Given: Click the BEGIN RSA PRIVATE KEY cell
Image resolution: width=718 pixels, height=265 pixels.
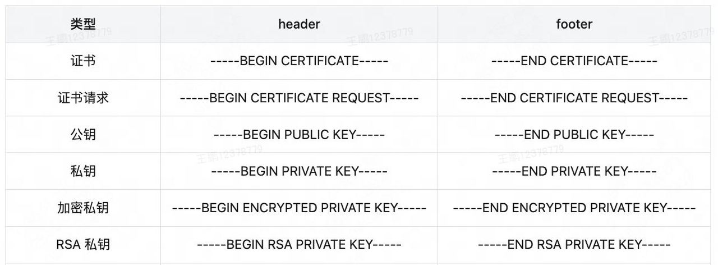Looking at the screenshot, I should (299, 245).
